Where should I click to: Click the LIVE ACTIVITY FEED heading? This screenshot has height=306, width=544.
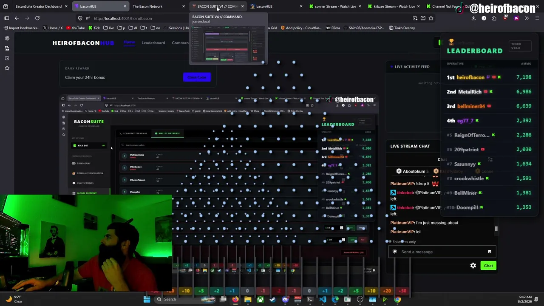412,67
